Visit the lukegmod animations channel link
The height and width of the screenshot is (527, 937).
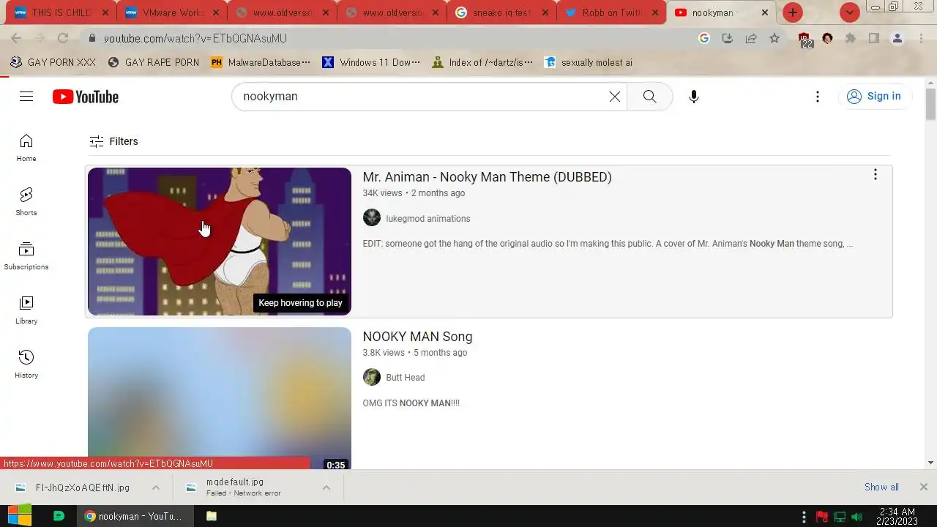click(x=428, y=219)
